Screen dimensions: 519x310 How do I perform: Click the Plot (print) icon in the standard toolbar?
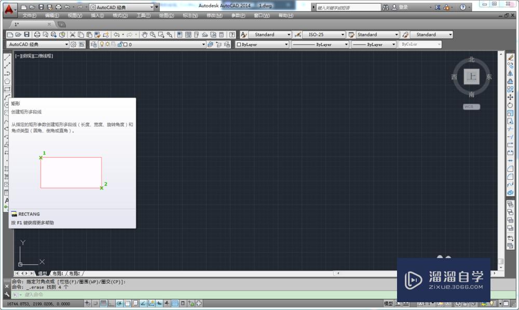(x=37, y=34)
